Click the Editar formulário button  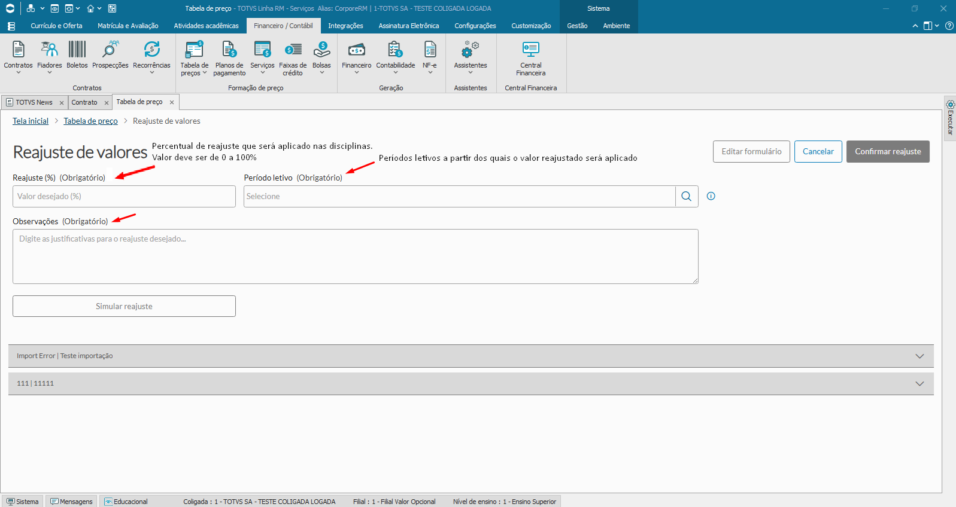[x=751, y=151]
